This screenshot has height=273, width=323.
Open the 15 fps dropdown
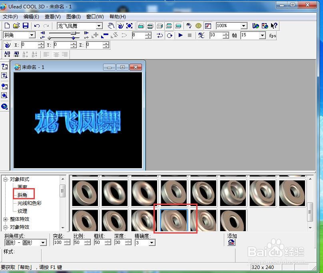point(262,35)
